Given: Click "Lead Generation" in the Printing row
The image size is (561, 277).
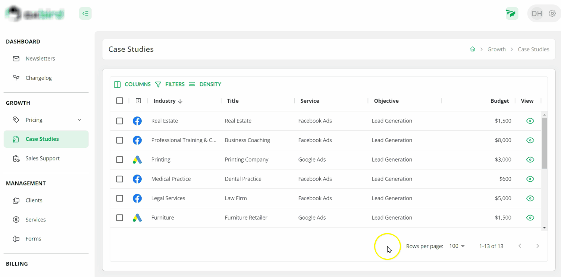Looking at the screenshot, I should (x=392, y=160).
